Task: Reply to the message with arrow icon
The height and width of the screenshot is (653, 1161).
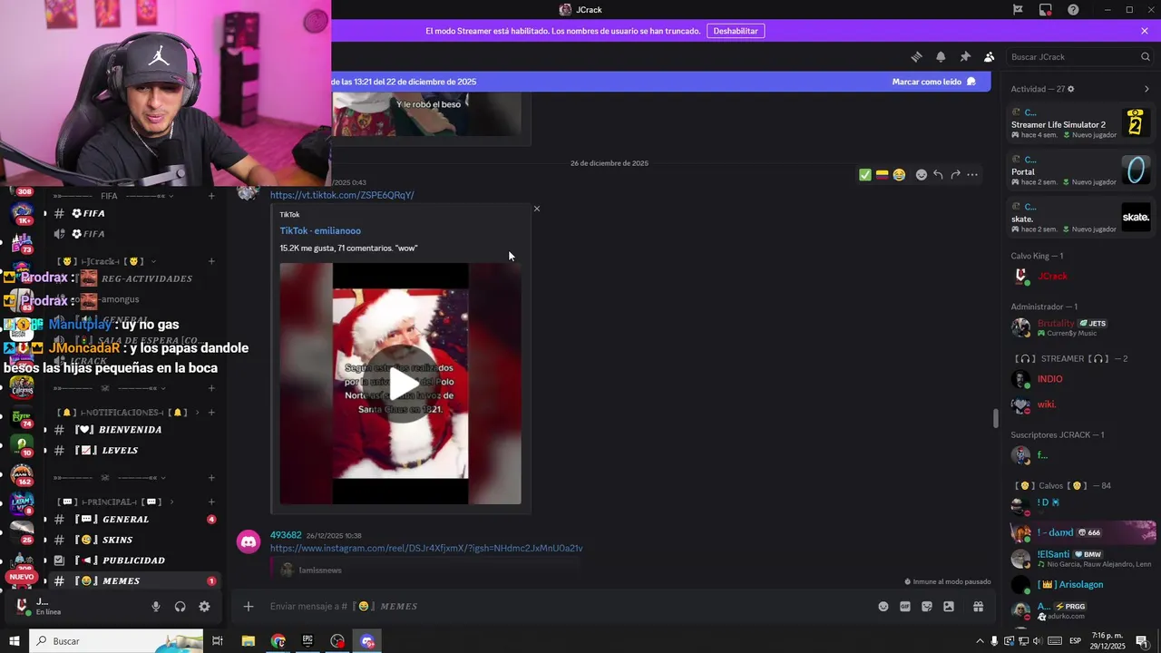Action: 938,175
